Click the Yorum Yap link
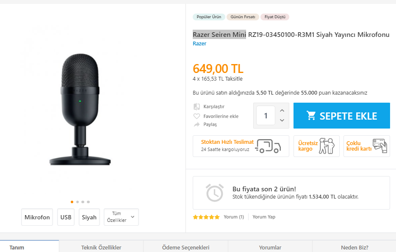The image size is (396, 252). pos(264,217)
